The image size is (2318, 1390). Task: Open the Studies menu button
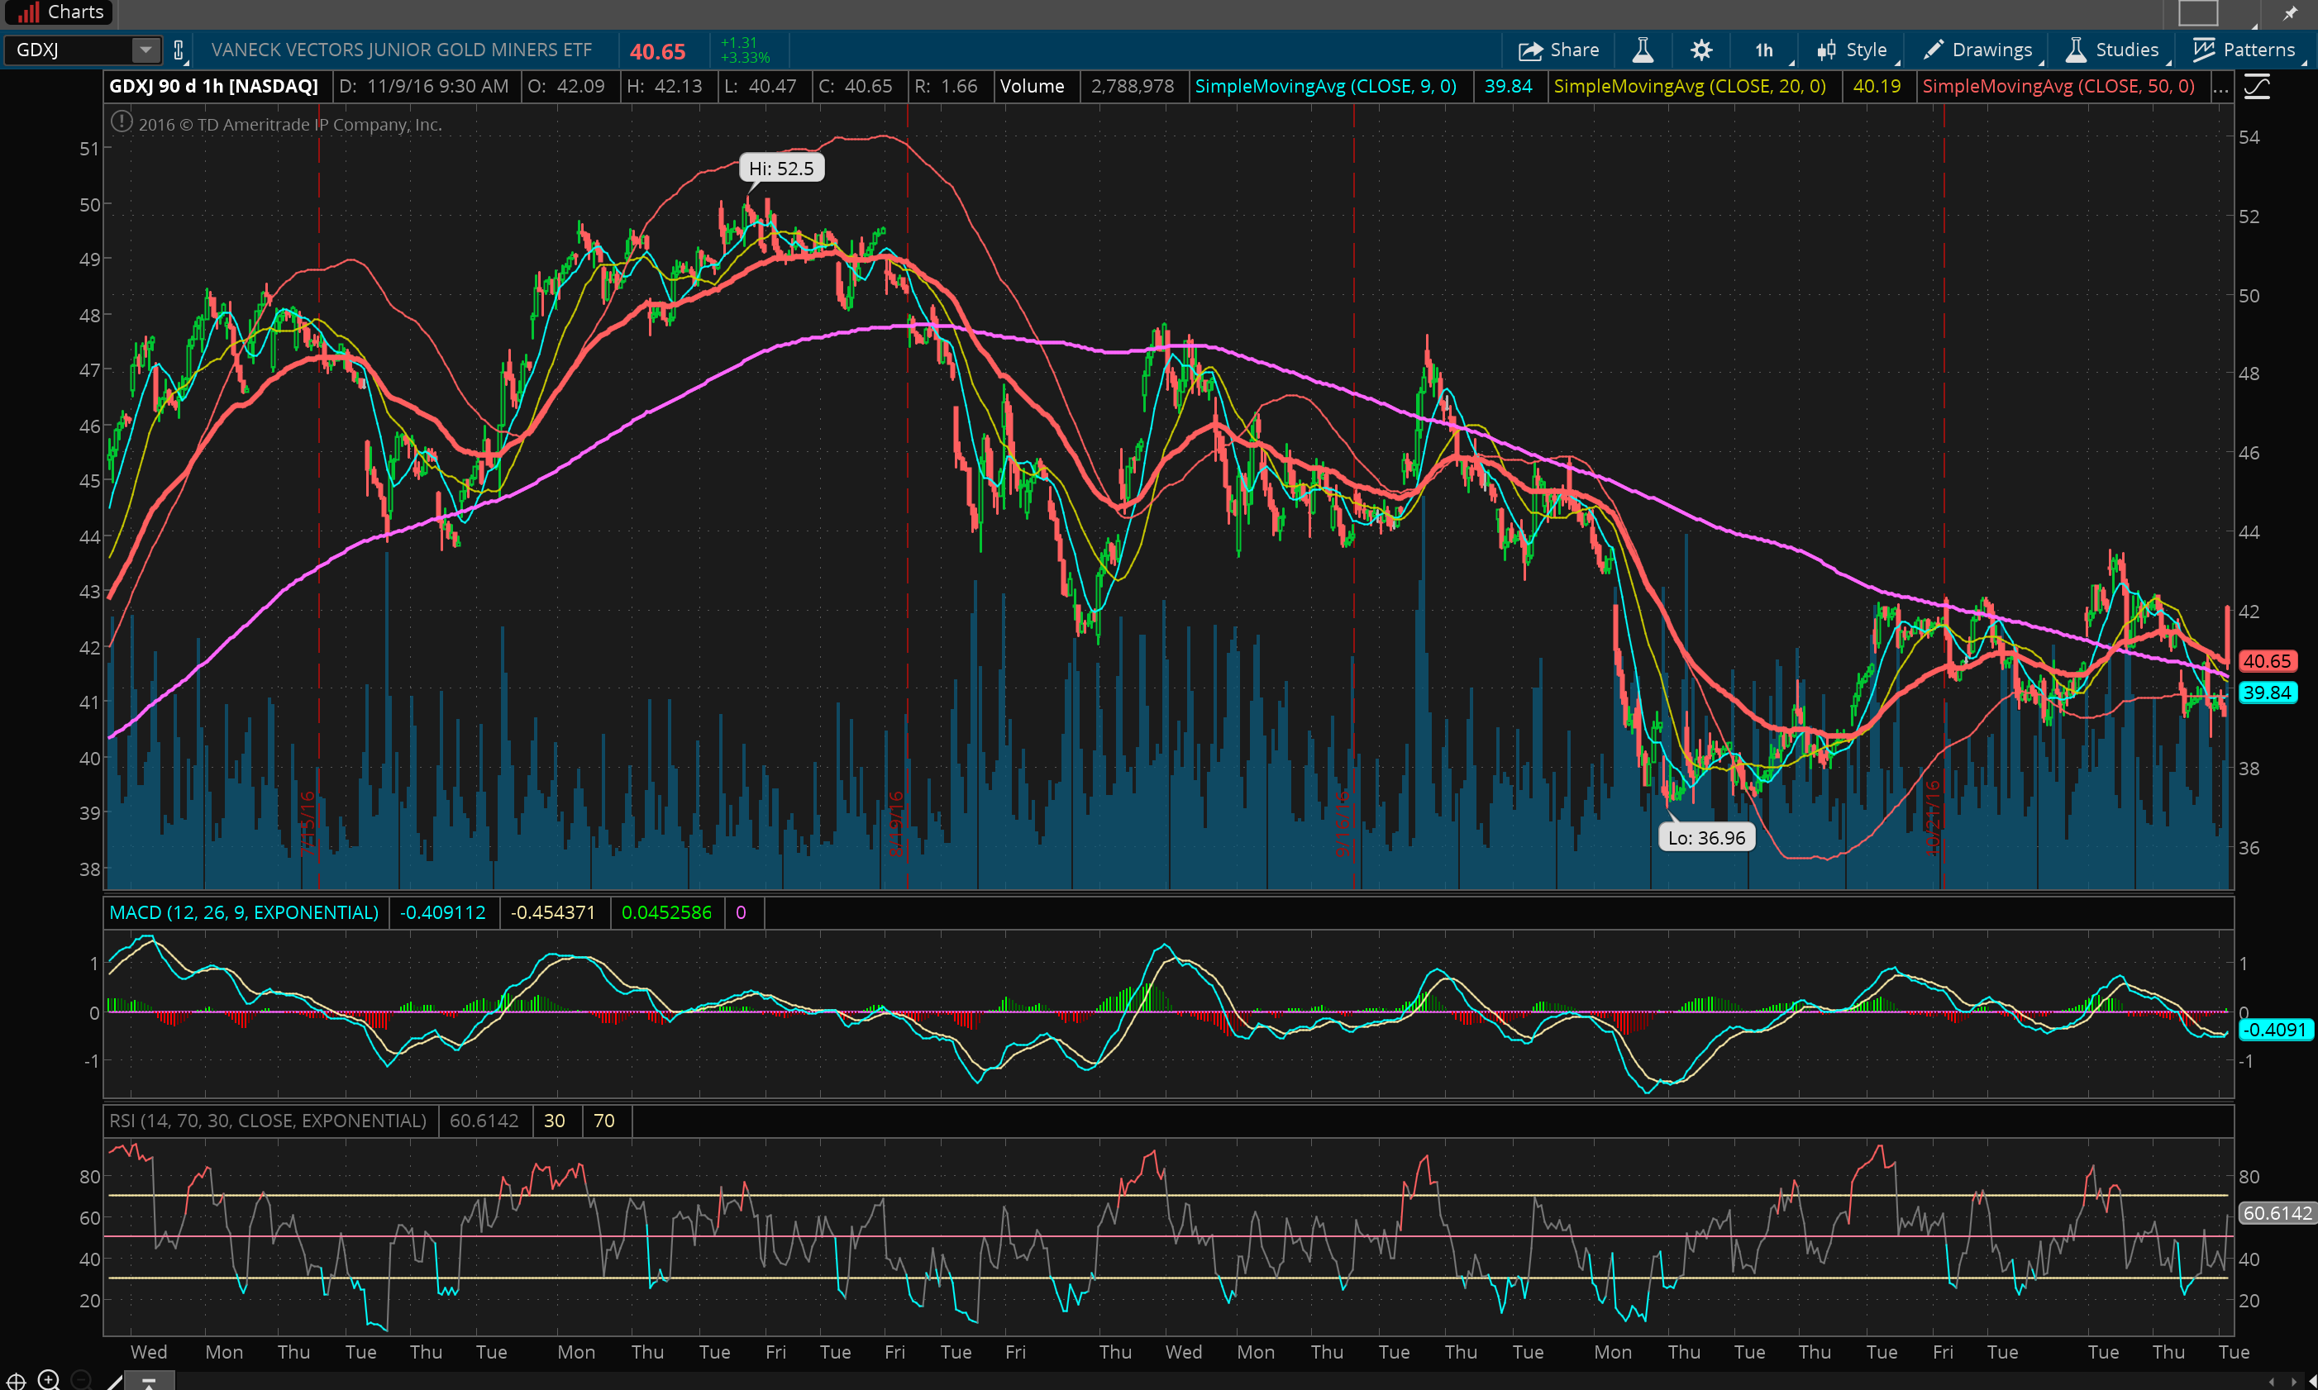click(2112, 50)
